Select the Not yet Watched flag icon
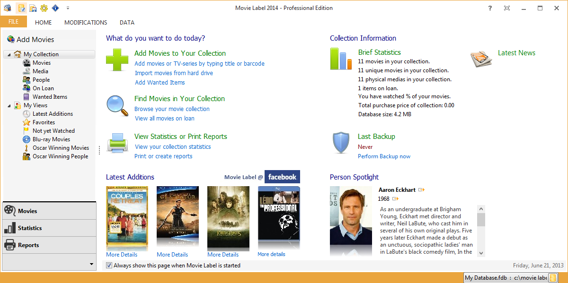This screenshot has height=283, width=568. point(27,131)
